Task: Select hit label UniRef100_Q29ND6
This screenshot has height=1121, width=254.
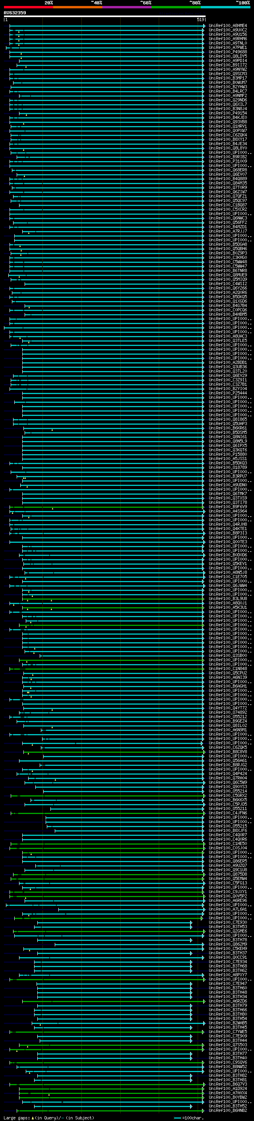Action: point(228,100)
